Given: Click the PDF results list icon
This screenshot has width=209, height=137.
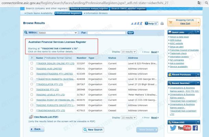Looking at the screenshot, I should (31, 117).
